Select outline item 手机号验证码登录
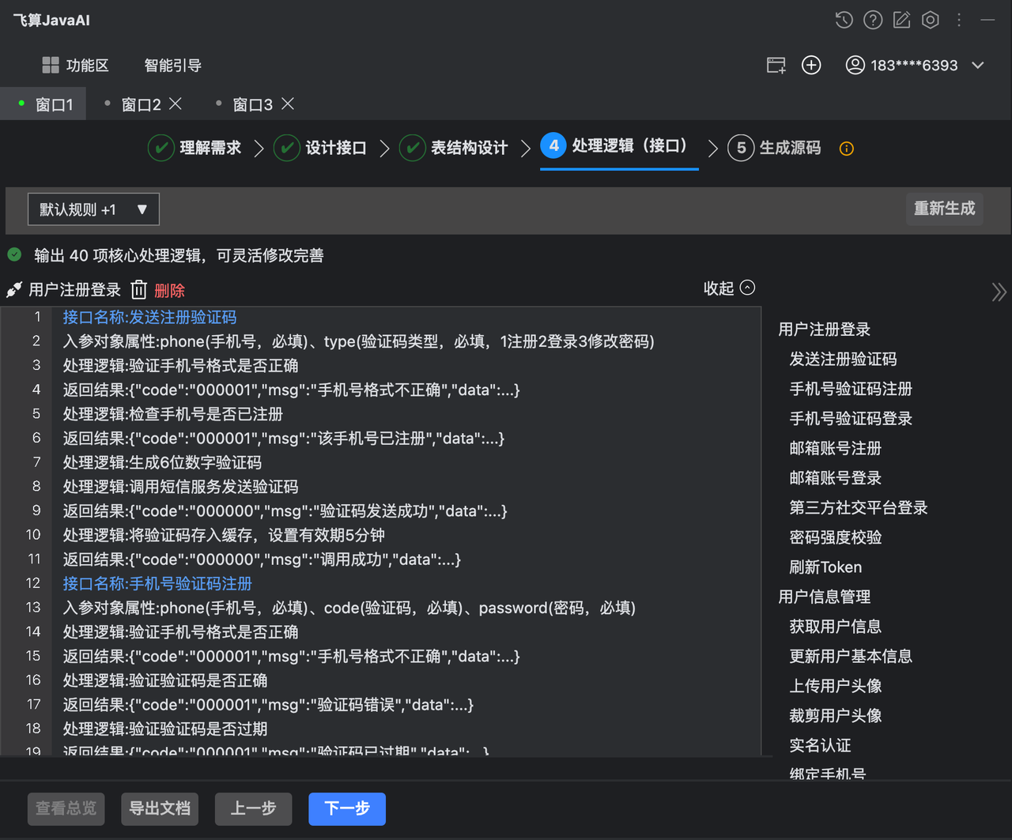The image size is (1012, 840). pos(851,419)
